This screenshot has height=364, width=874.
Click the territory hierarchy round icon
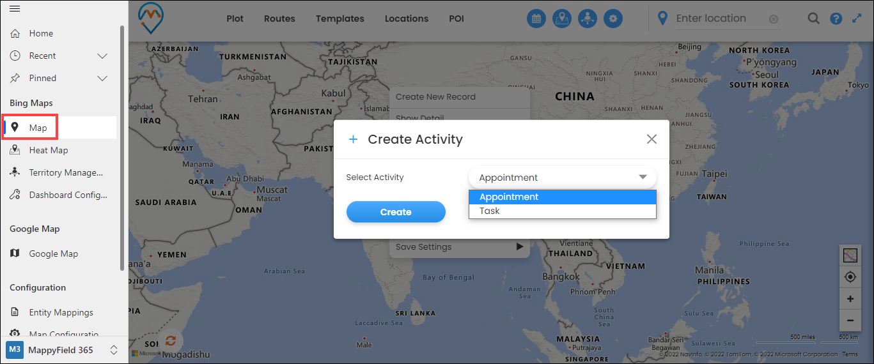pyautogui.click(x=588, y=19)
